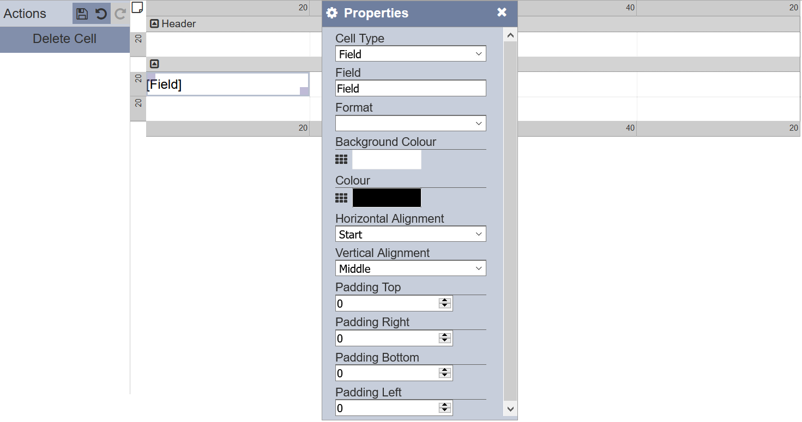Viewport: 802px width, 422px height.
Task: Click the new page icon above the ruler
Action: pos(137,7)
